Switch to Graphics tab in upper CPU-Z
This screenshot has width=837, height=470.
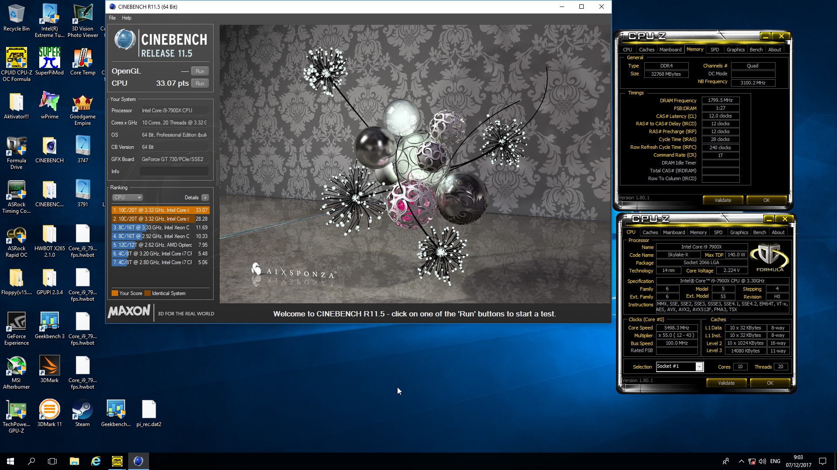735,50
